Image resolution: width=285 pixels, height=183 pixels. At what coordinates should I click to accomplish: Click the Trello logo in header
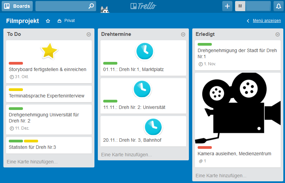[143, 6]
